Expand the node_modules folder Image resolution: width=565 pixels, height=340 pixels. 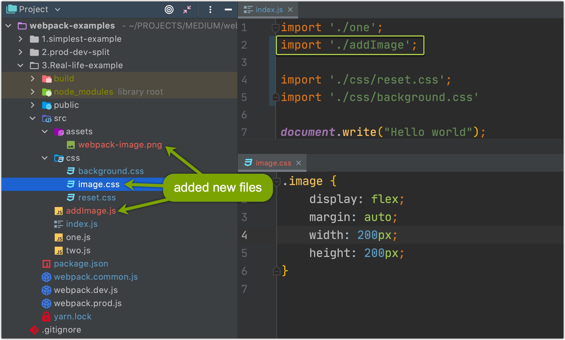click(x=33, y=92)
